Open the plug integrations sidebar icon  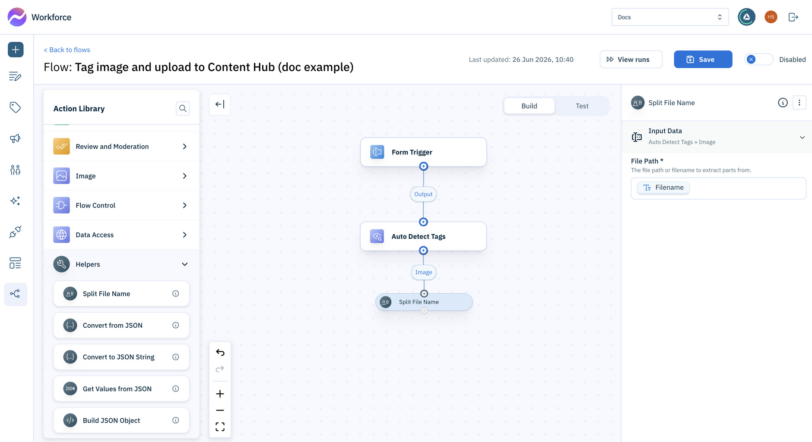coord(15,232)
